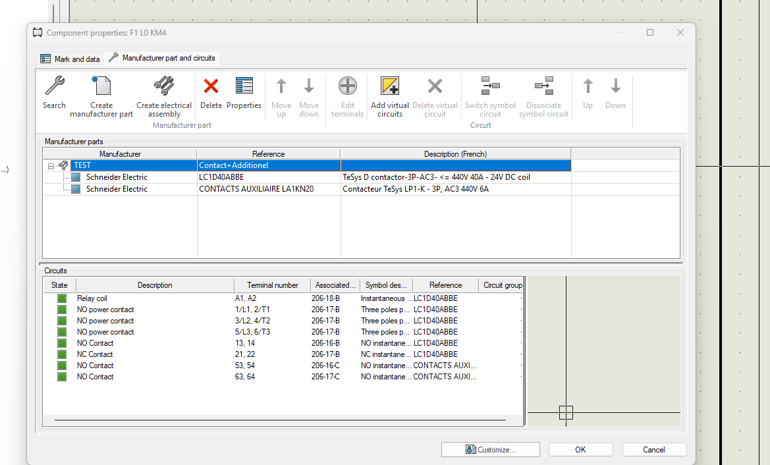
Task: Open Properties from the toolbar
Action: pos(244,86)
